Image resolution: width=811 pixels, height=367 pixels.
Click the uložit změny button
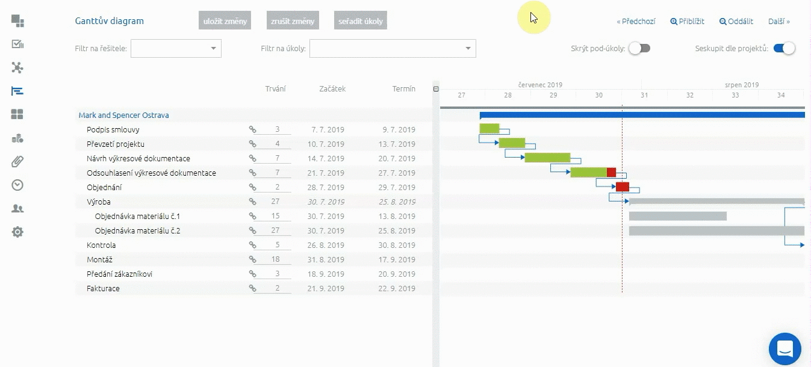coord(225,20)
